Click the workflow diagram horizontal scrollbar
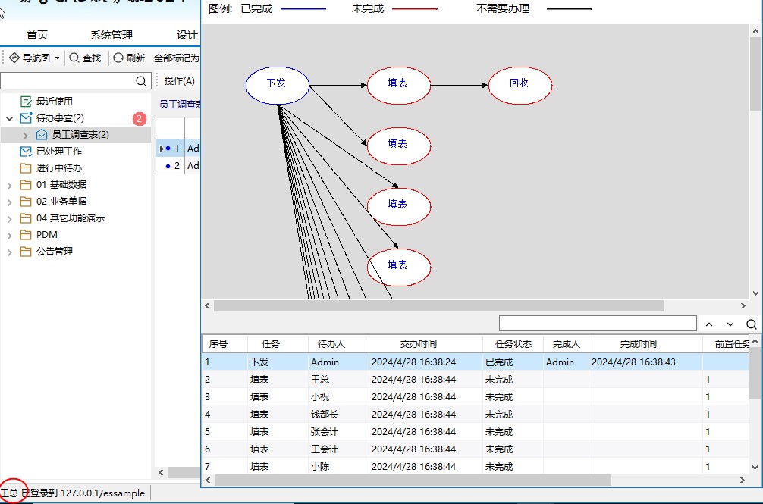The image size is (763, 504). (438, 305)
